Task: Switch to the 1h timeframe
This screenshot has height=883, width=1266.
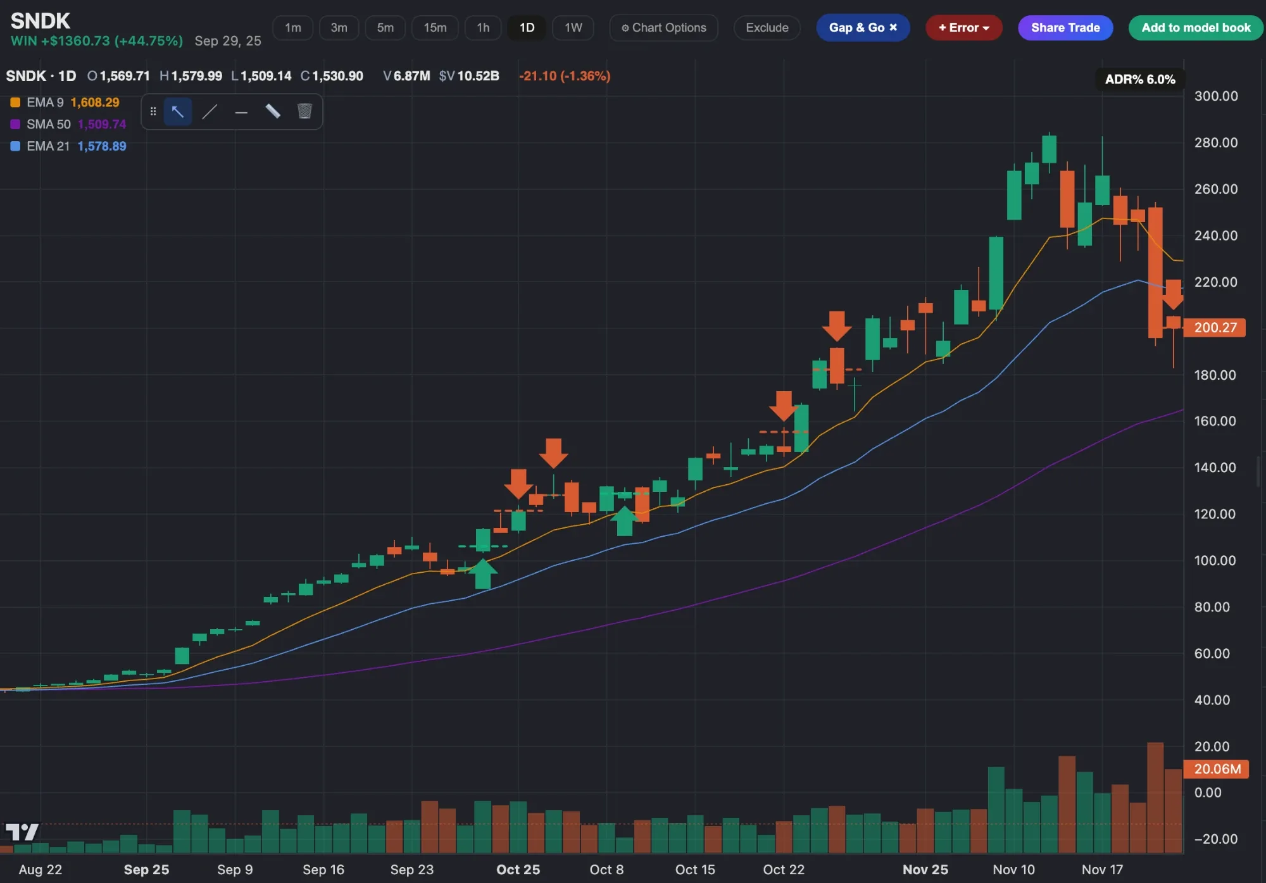Action: pos(483,28)
